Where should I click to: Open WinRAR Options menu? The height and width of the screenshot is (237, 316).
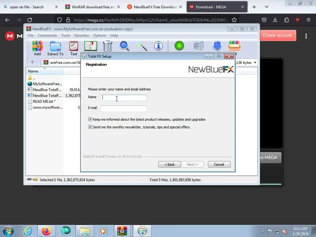100,35
